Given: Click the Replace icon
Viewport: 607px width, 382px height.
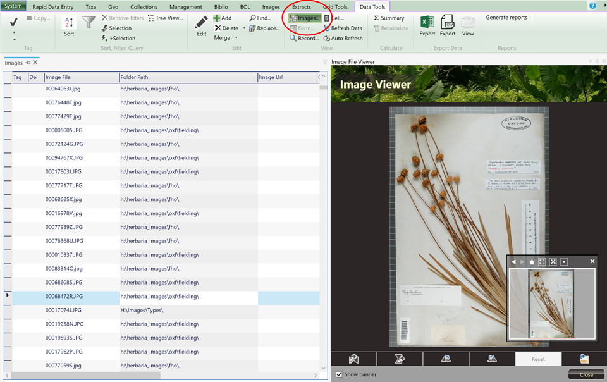Looking at the screenshot, I should [252, 28].
